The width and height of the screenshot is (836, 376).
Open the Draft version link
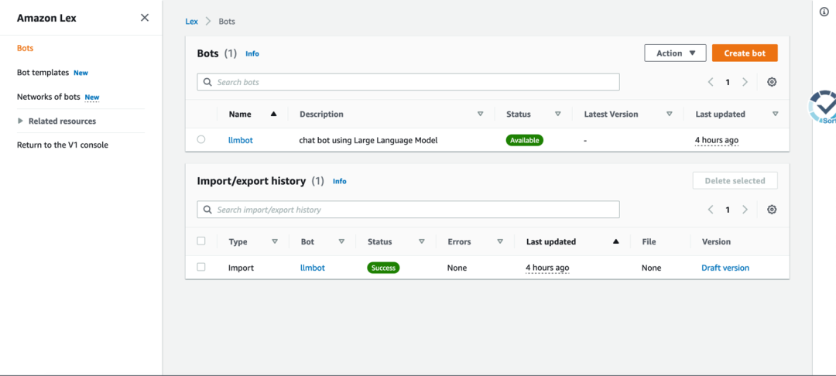725,268
